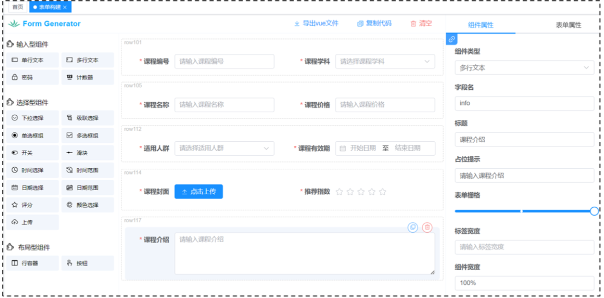Click inside the 课程价格 input field

[385, 105]
